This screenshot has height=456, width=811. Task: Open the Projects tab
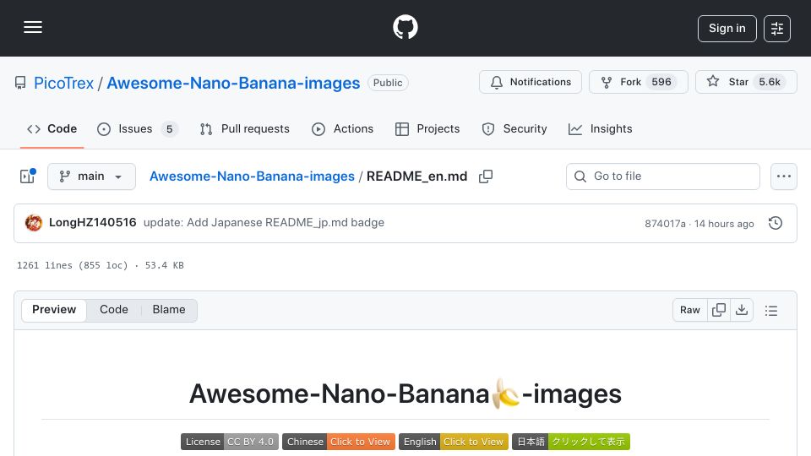(x=427, y=128)
